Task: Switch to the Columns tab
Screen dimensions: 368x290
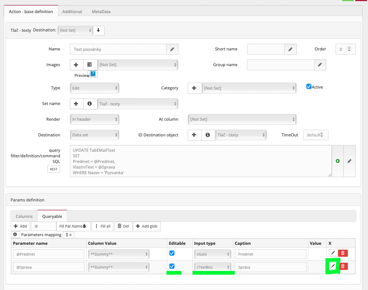Action: point(24,216)
